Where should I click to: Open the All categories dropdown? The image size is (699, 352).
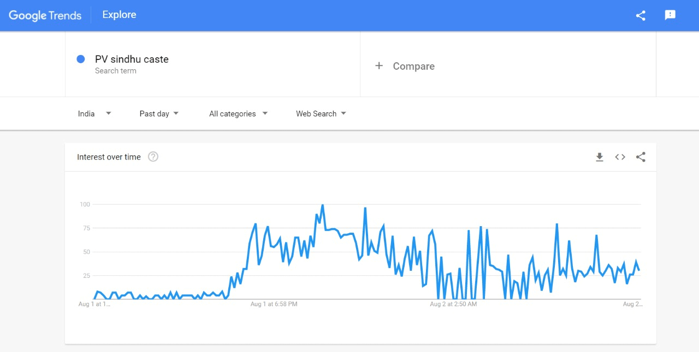coord(238,113)
